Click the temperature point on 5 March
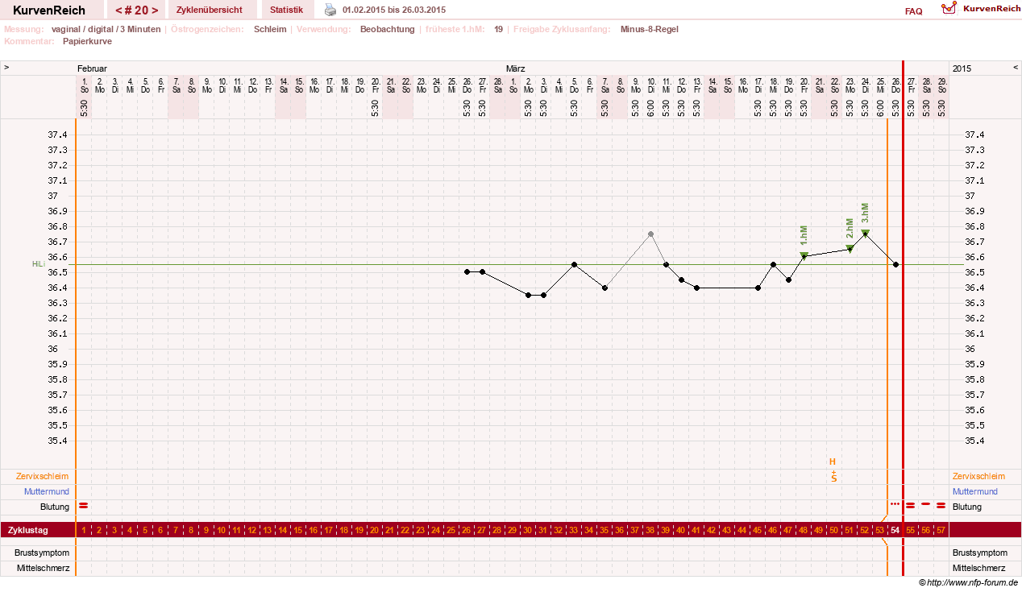This screenshot has width=1022, height=592. tap(574, 264)
